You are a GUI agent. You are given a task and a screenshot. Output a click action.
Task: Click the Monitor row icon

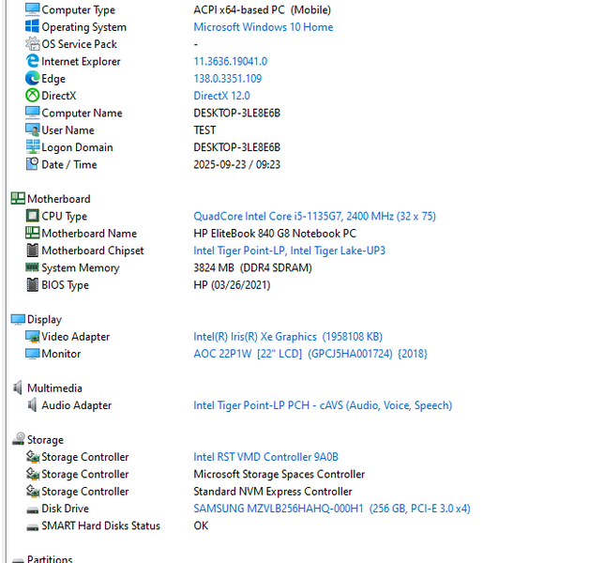[x=32, y=354]
